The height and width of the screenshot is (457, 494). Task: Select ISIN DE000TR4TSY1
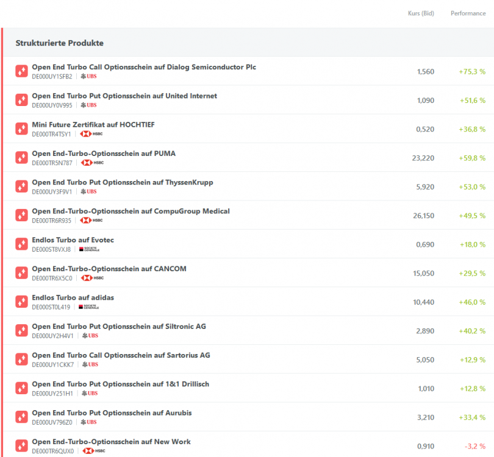51,135
